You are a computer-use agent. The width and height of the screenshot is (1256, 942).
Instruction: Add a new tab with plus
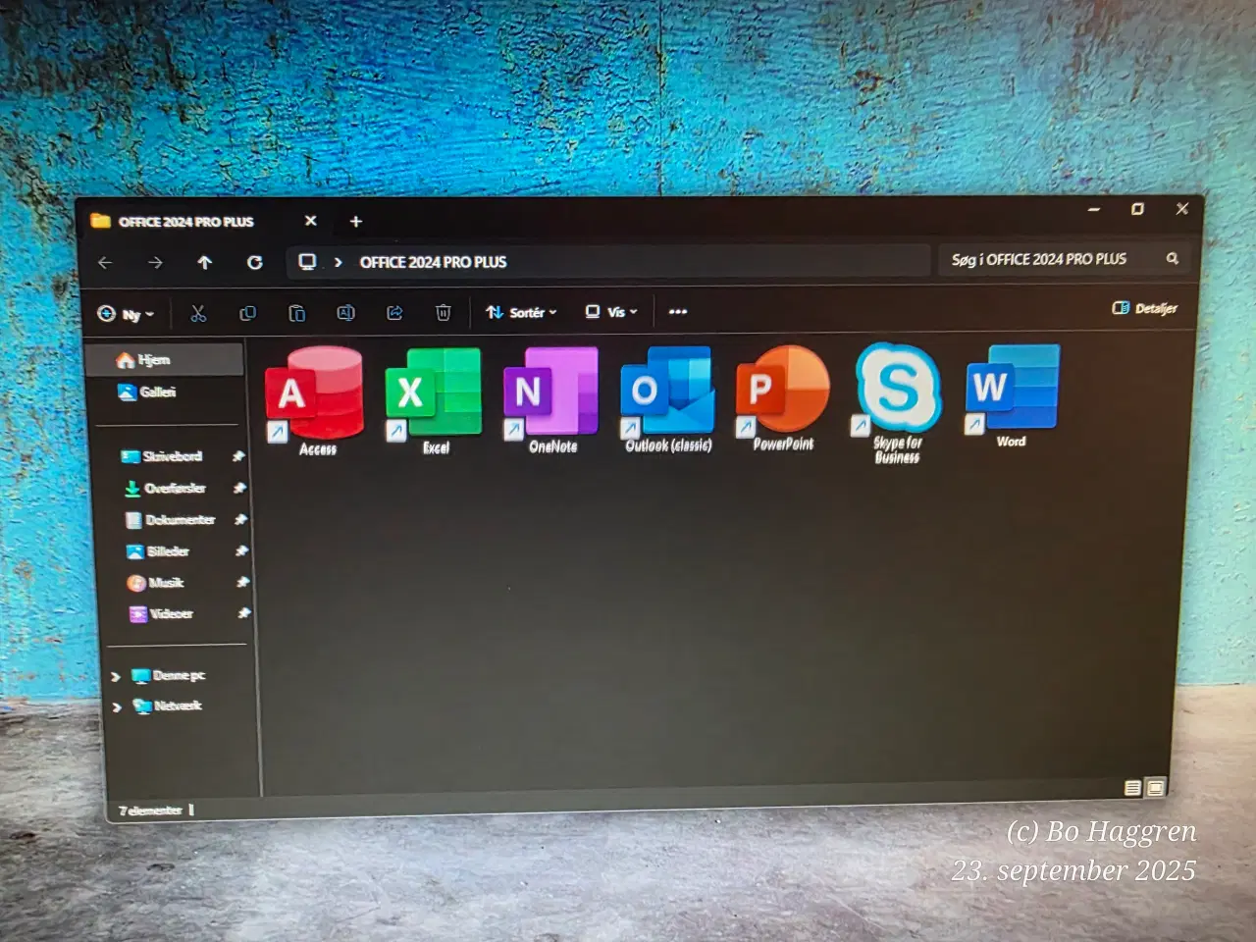tap(356, 222)
